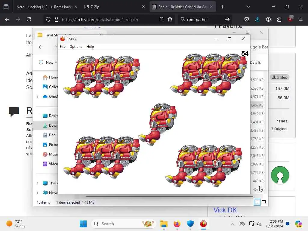Viewport: 308px width, 231px height.
Task: Toggle reader view
Action: [162, 19]
